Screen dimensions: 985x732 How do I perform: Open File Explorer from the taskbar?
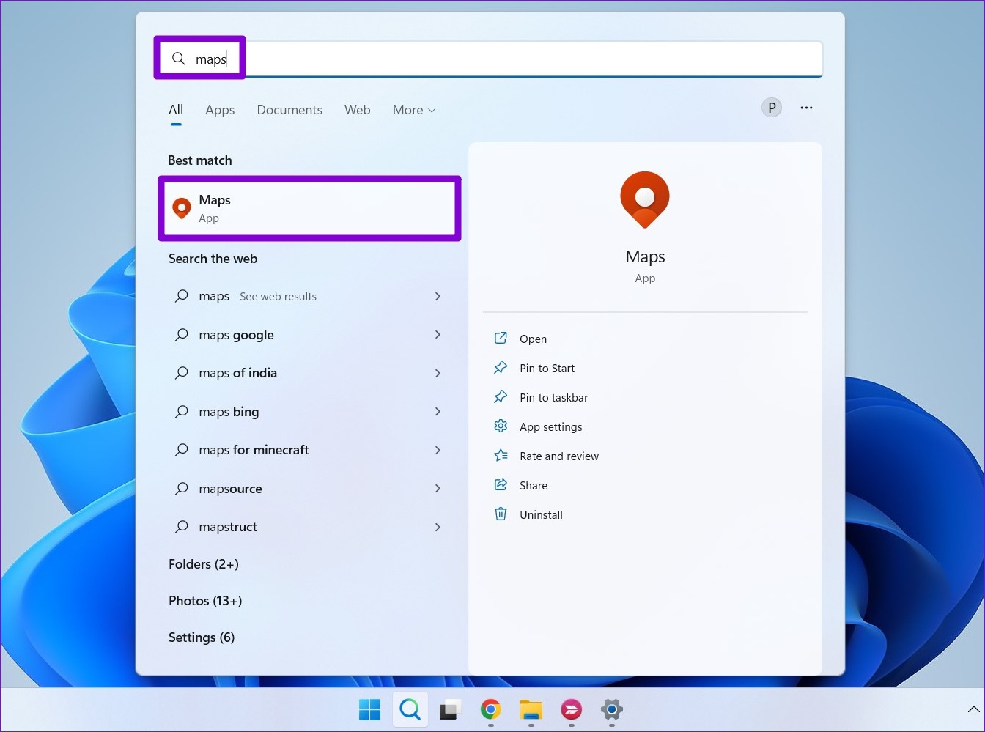(x=531, y=710)
